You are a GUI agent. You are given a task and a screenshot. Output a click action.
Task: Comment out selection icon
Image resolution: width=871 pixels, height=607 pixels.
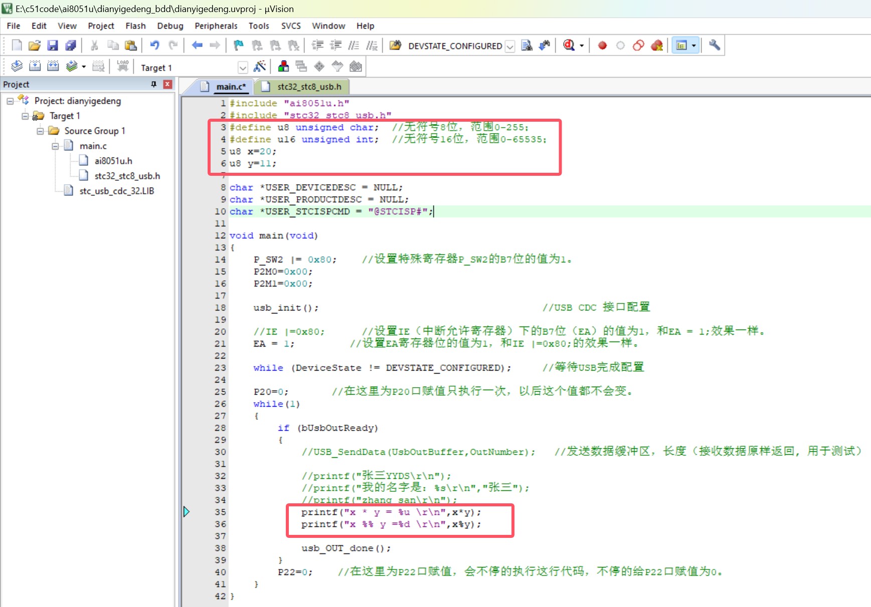(x=354, y=46)
